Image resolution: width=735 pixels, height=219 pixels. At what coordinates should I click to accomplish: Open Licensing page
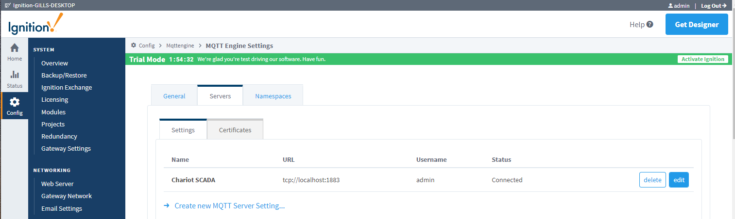pyautogui.click(x=54, y=99)
